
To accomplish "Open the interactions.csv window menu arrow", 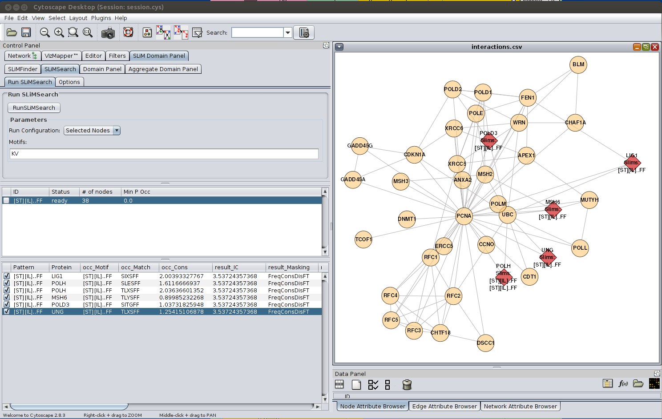I will [x=339, y=47].
